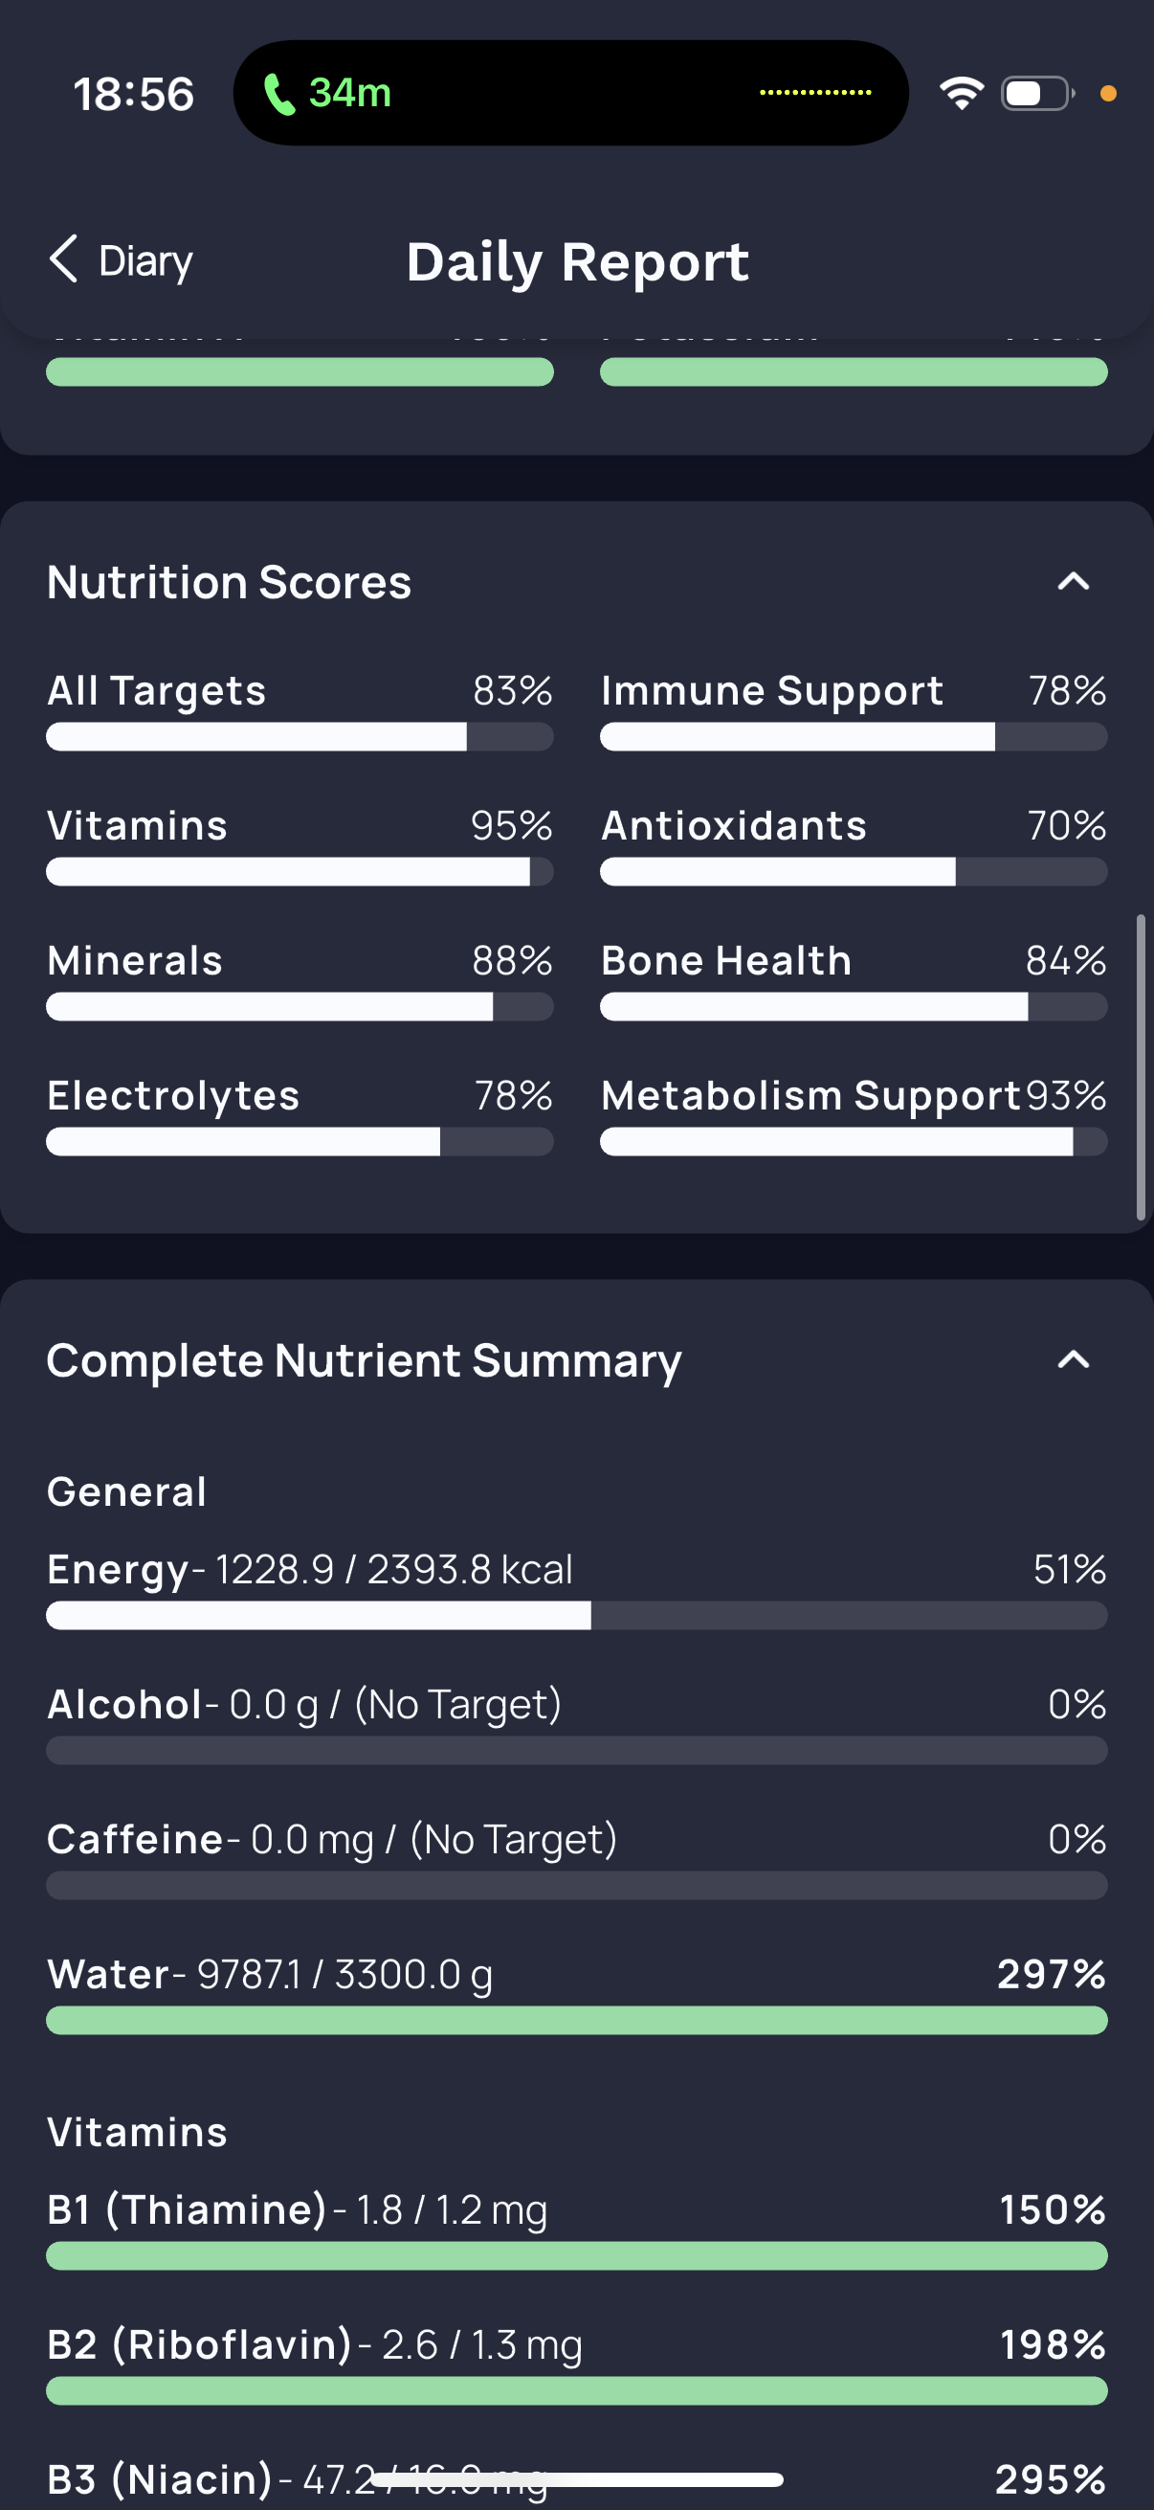The image size is (1154, 2510).
Task: Collapse the Complete Nutrient Summary section
Action: [1074, 1359]
